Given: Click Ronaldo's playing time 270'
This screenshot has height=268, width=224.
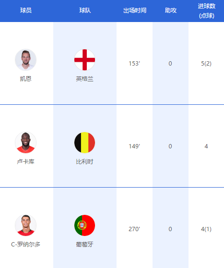Looking at the screenshot, I should pos(134,229).
